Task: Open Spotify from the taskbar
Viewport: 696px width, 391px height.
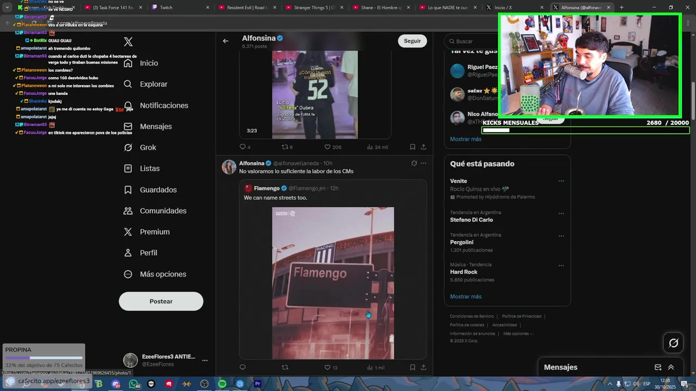Action: (222, 384)
